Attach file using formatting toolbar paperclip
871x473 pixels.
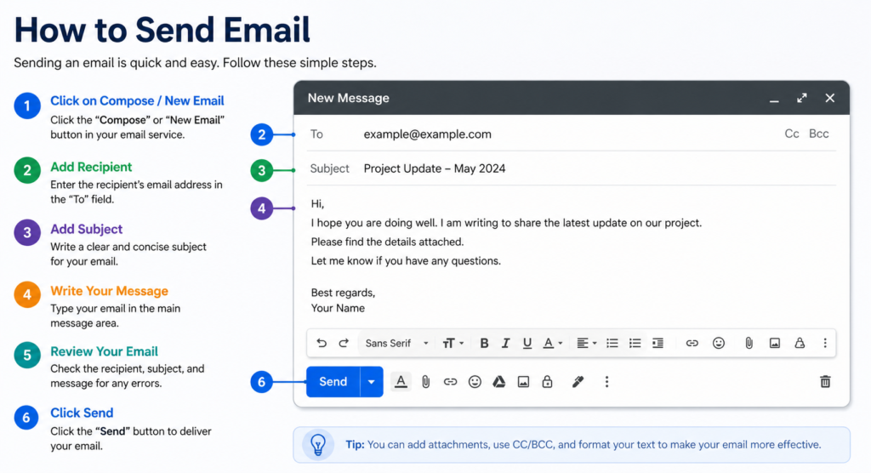pos(749,343)
